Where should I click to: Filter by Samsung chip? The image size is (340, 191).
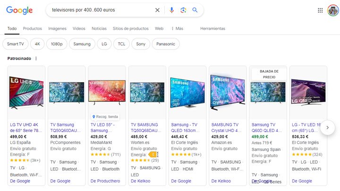[82, 44]
